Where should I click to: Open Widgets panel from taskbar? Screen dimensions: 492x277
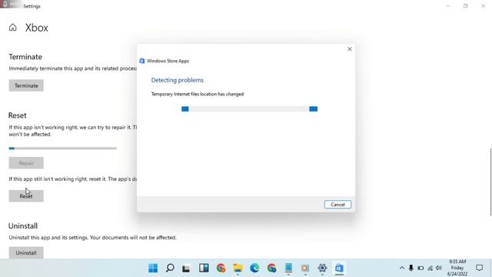pos(204,268)
